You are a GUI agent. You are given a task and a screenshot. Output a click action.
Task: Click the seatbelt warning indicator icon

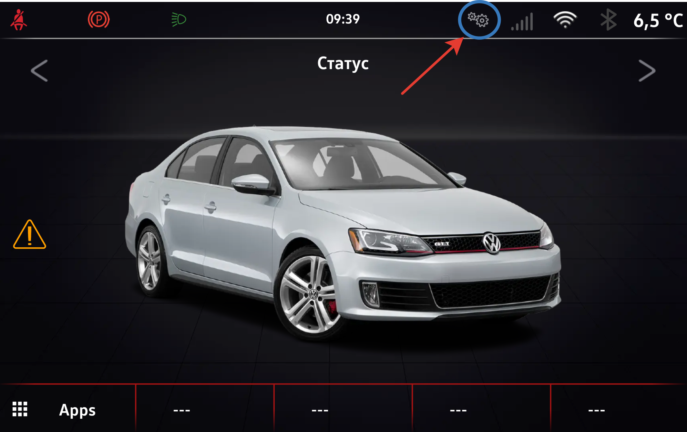point(19,20)
